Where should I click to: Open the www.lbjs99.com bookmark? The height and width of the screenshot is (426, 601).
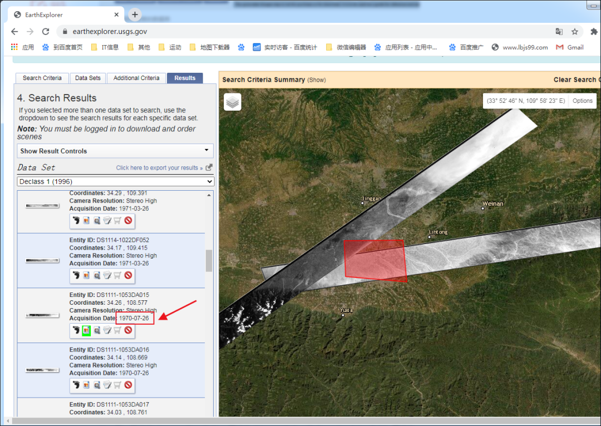[520, 47]
